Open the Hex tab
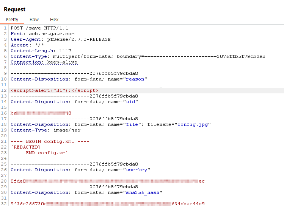Image resolution: width=284 pixels, height=206 pixels. [54, 20]
